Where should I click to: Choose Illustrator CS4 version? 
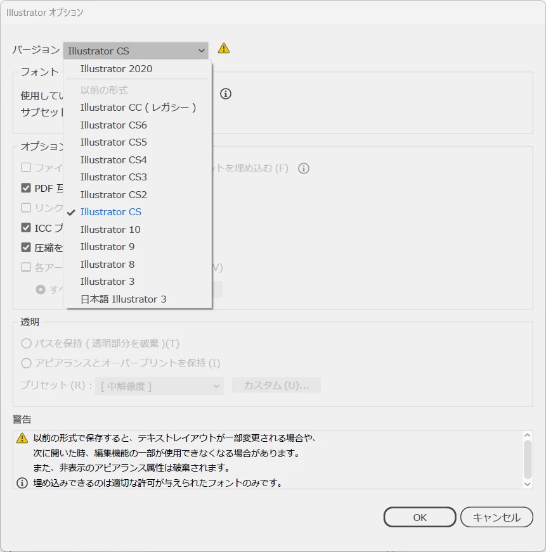[x=138, y=160]
